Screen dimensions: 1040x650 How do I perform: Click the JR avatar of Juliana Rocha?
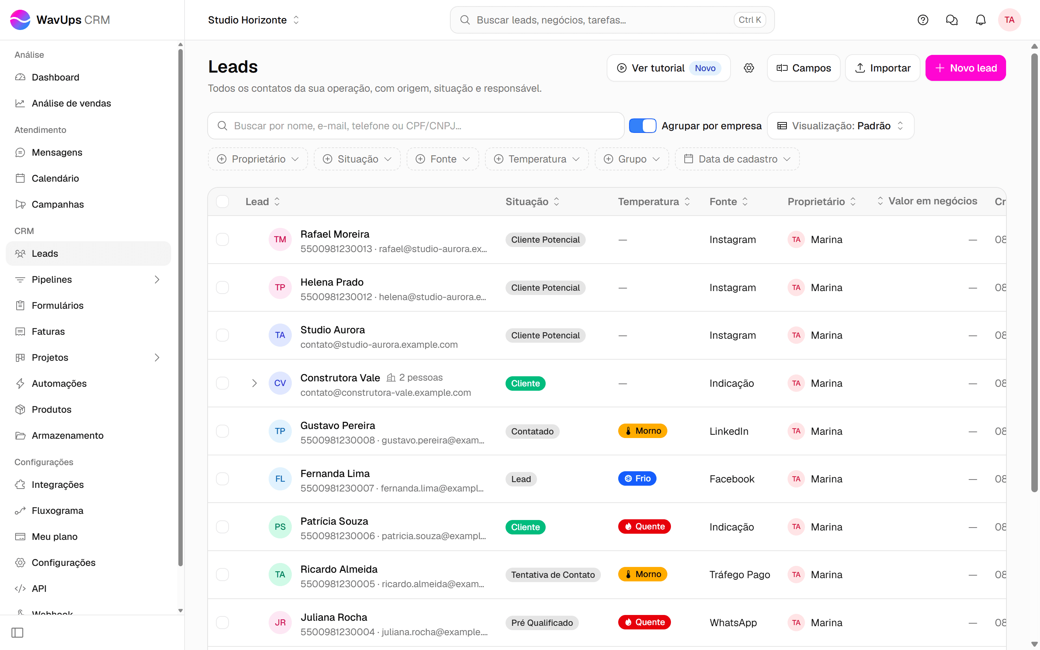coord(280,623)
